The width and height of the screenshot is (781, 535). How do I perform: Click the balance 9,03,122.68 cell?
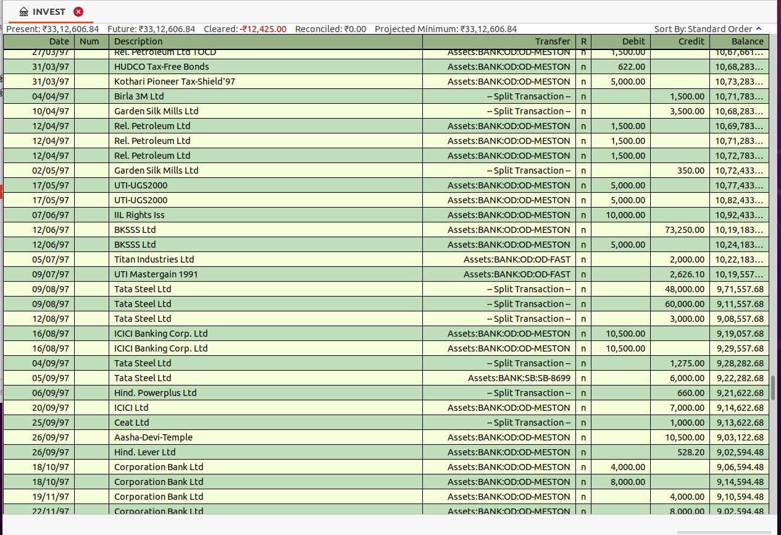pyautogui.click(x=740, y=437)
